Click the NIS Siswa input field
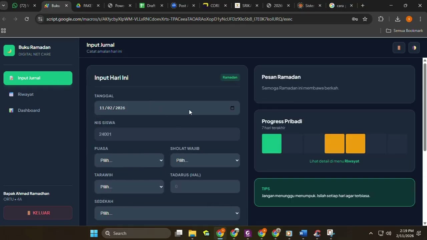The height and width of the screenshot is (240, 427). pos(167,134)
